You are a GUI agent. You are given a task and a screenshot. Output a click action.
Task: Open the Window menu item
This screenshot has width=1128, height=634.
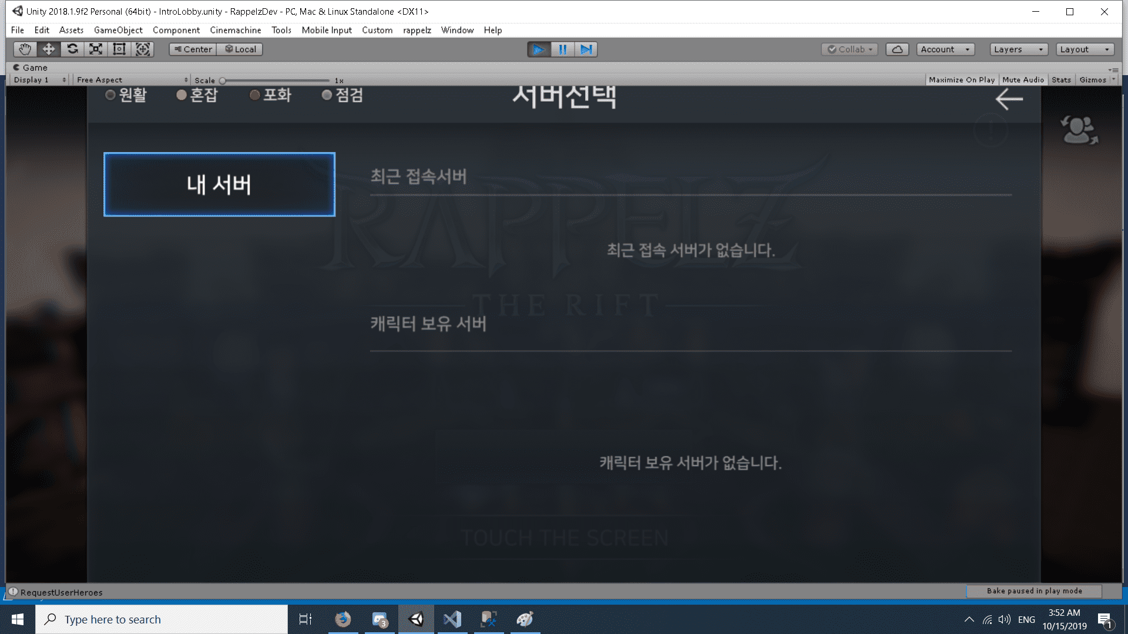click(457, 29)
